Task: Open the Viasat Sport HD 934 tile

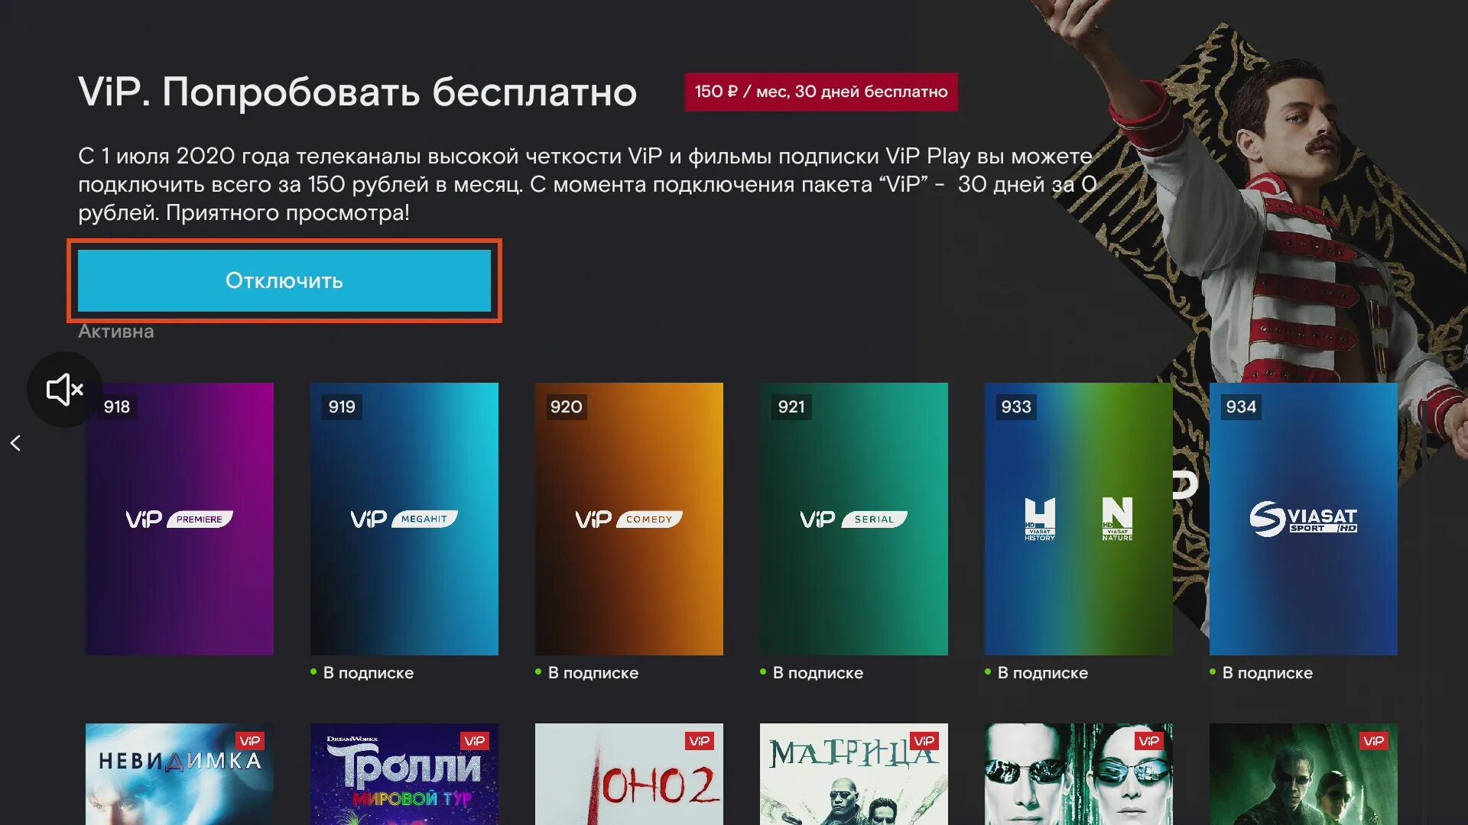Action: tap(1304, 519)
